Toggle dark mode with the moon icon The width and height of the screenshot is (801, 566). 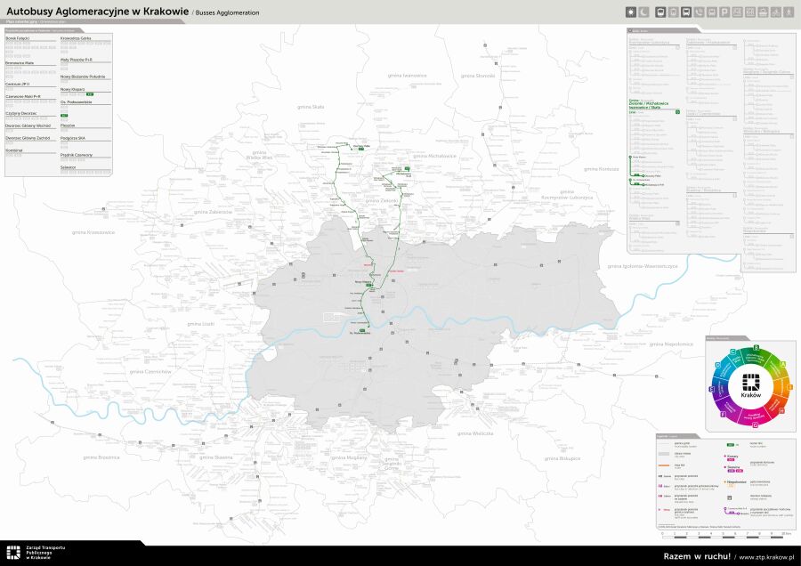(x=643, y=11)
